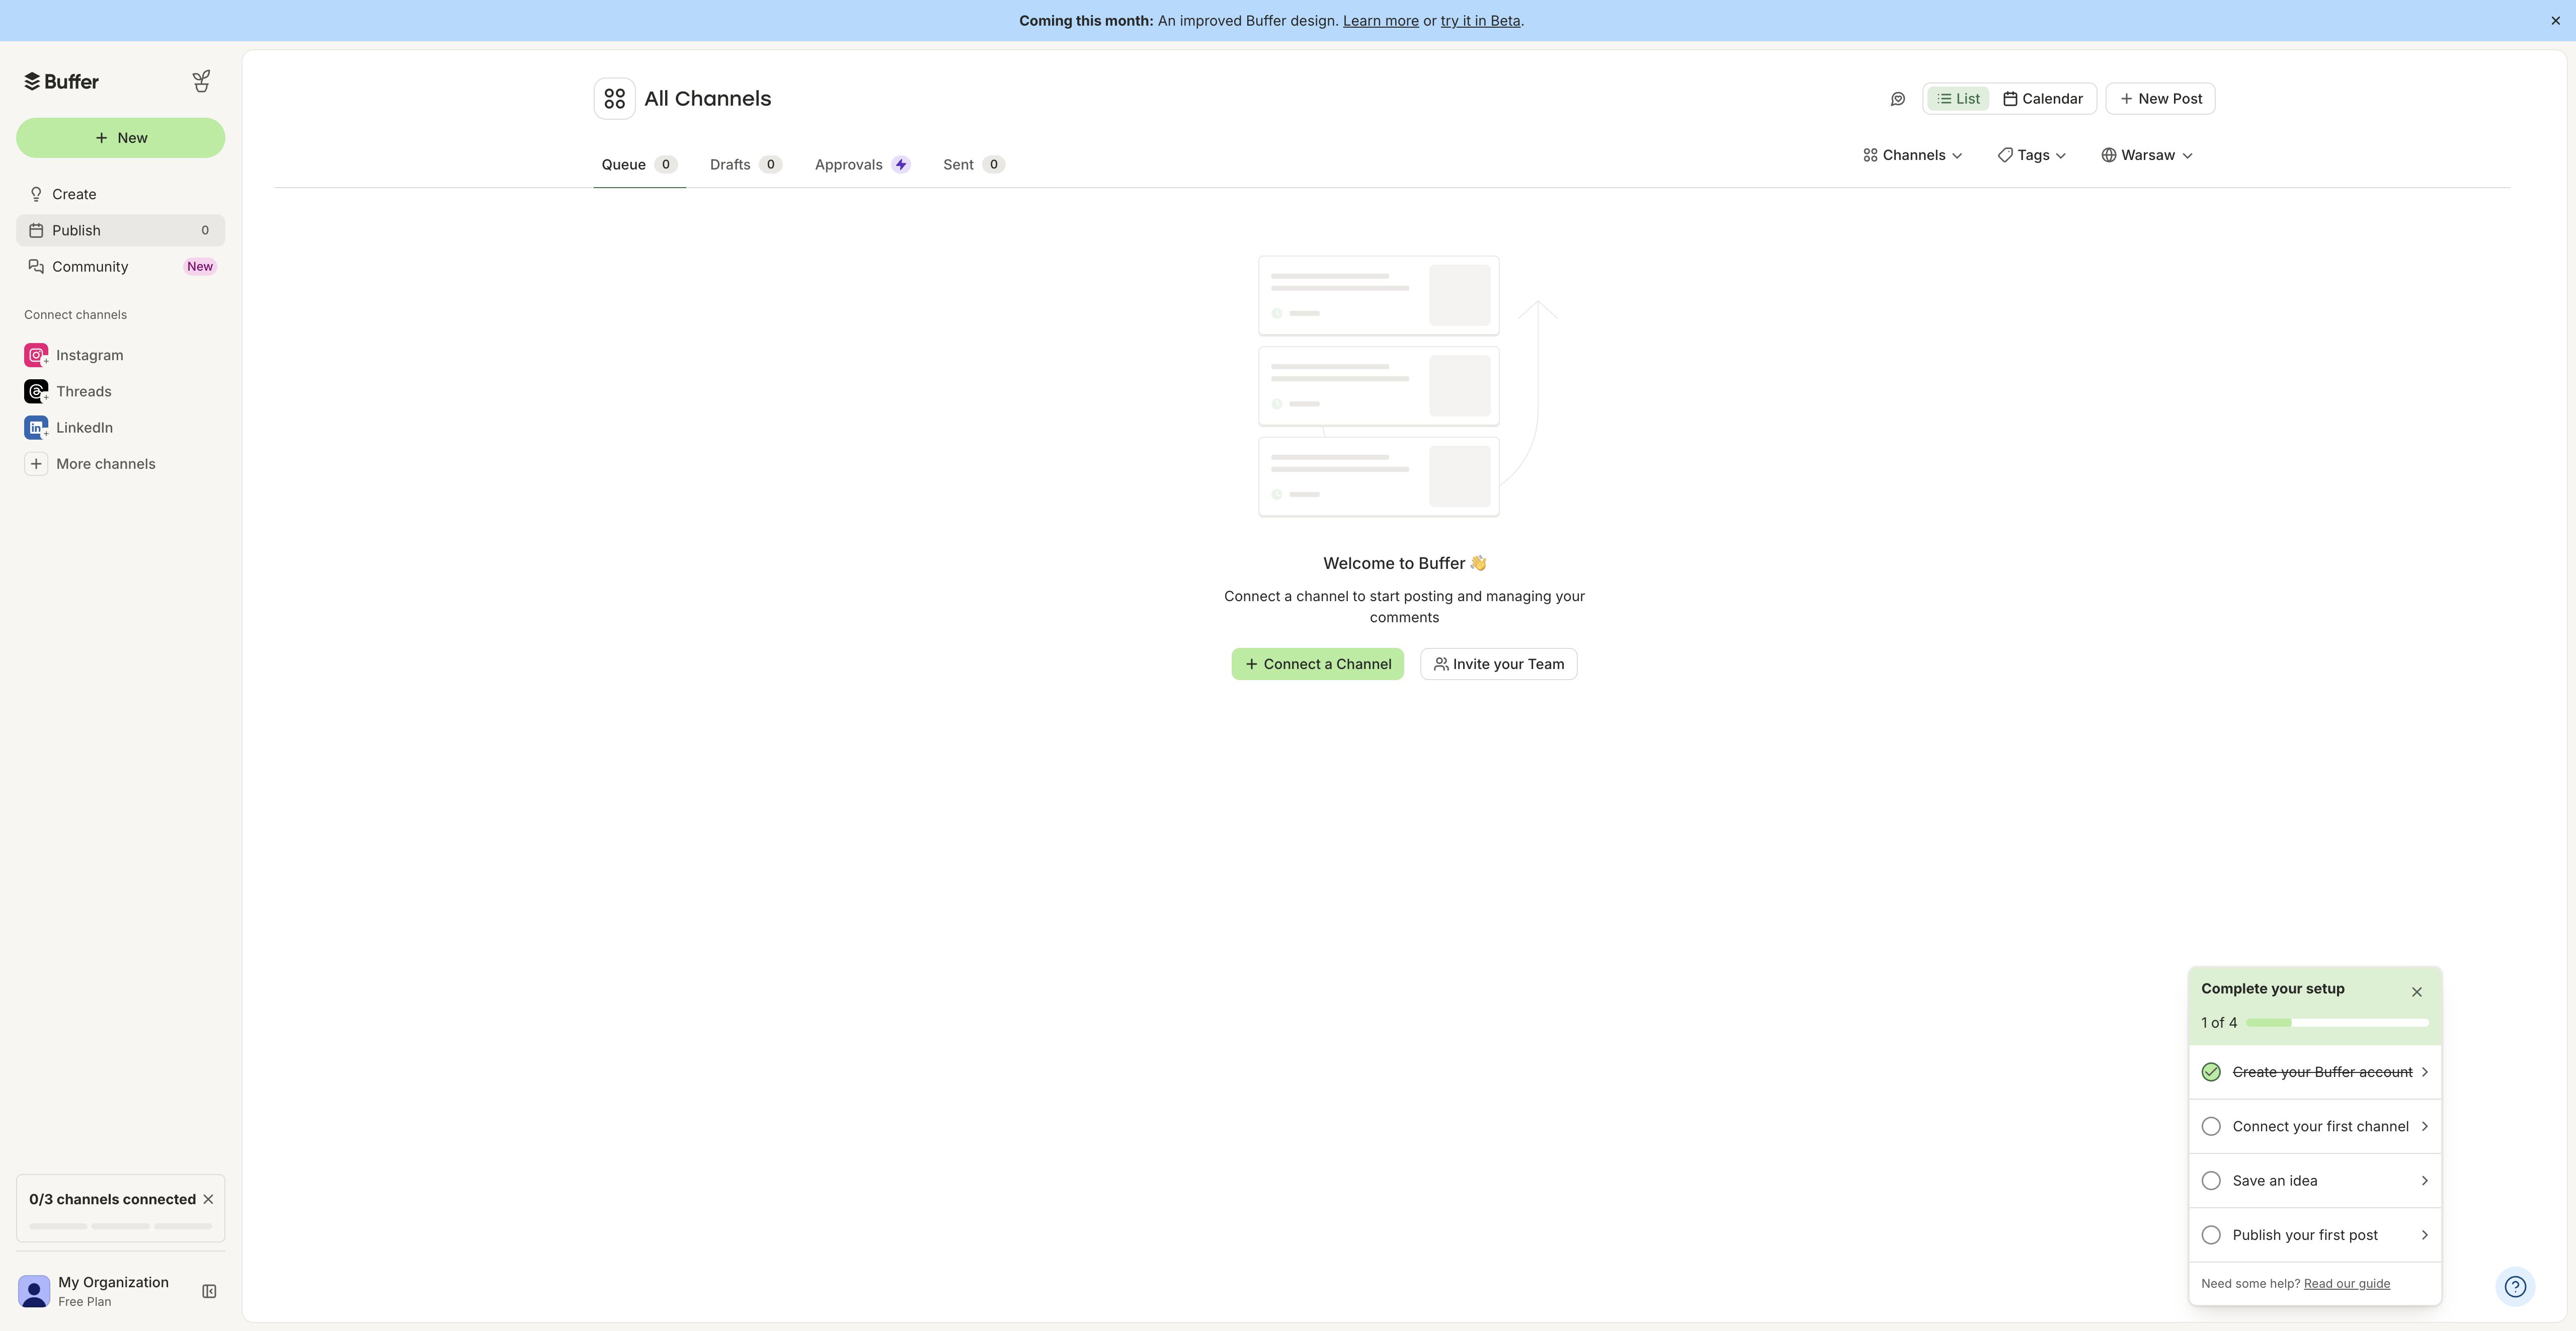This screenshot has width=2576, height=1331.
Task: Open the Approvals tab
Action: (862, 165)
